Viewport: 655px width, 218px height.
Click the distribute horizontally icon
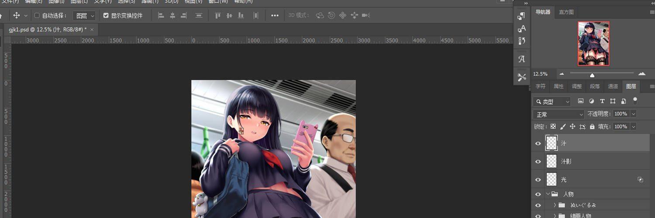coord(256,15)
